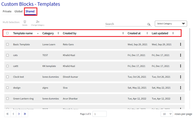Click the Last updated column header

160,33
